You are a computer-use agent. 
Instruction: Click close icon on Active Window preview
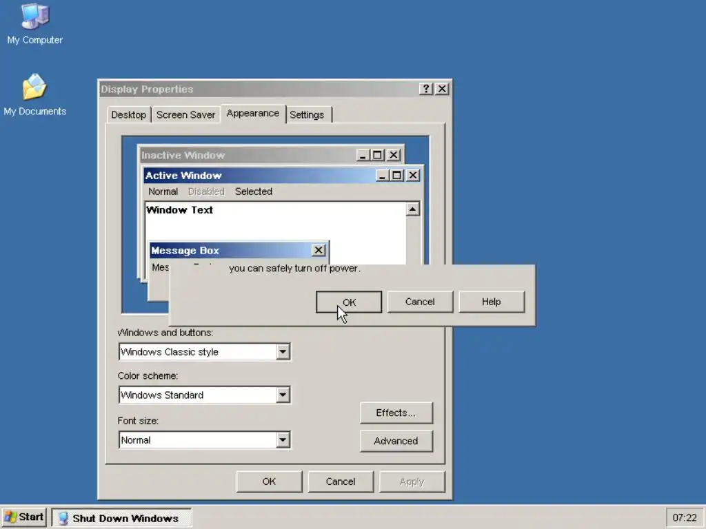(x=413, y=175)
